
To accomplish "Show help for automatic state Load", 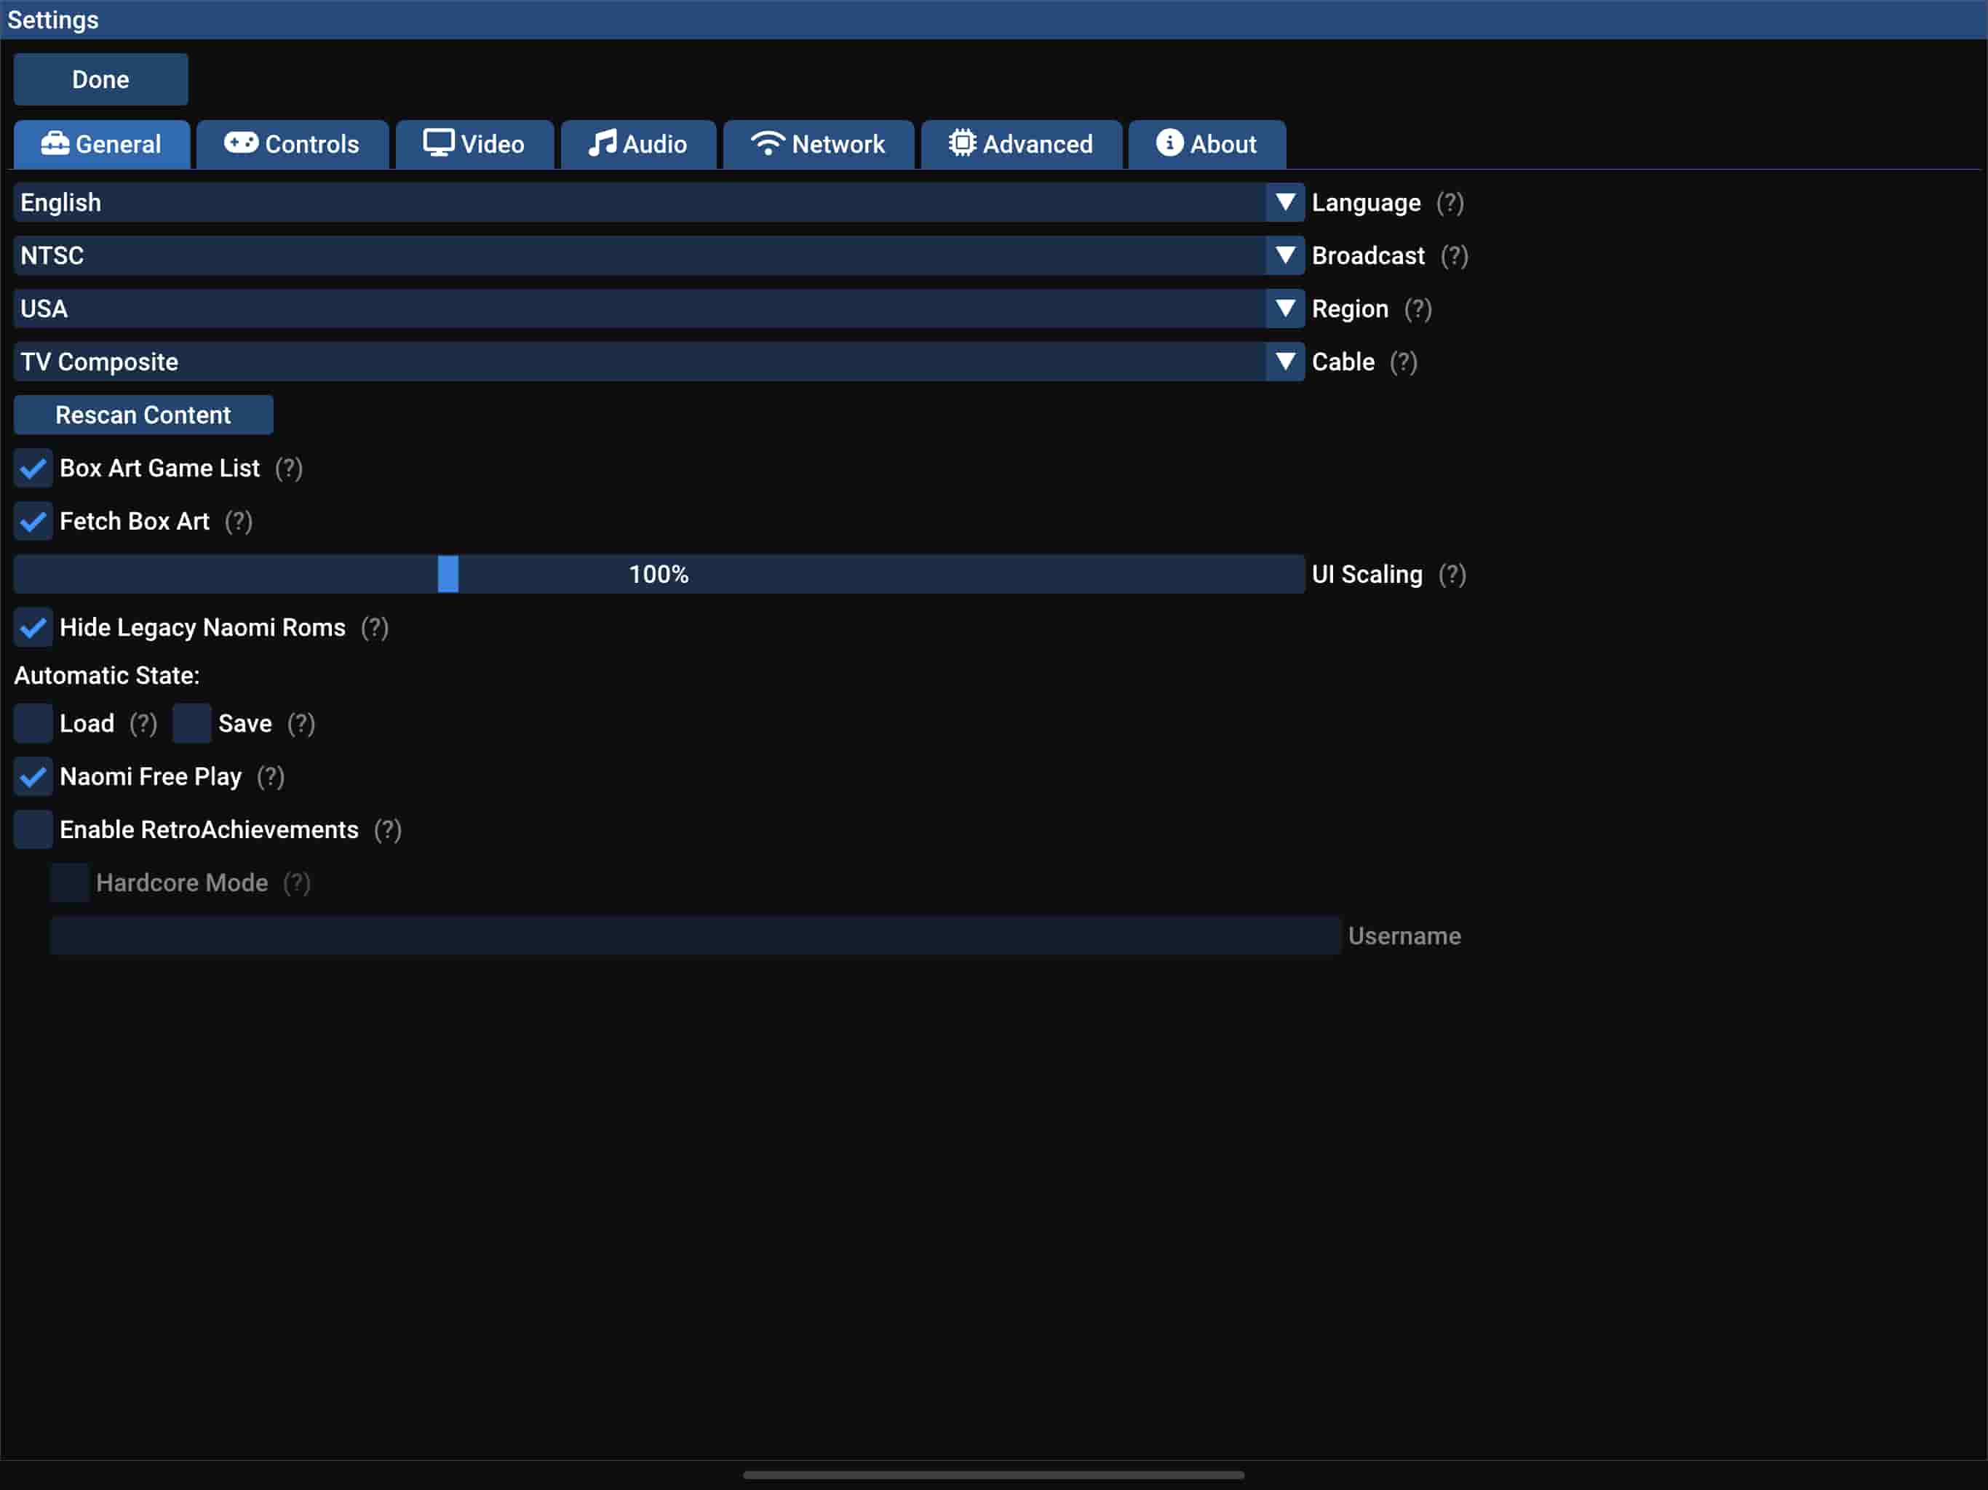I will [143, 723].
